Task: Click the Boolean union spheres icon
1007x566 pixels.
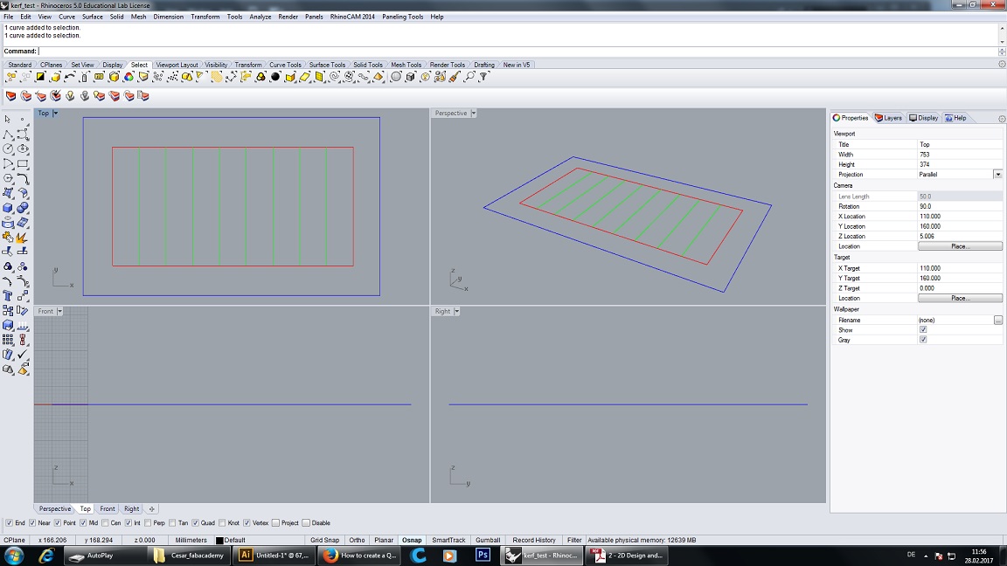Action: tap(23, 208)
